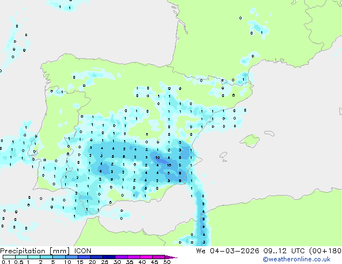Click the 'We 04-03-2026' date text
Screen dimensions: 342x264
228,251
